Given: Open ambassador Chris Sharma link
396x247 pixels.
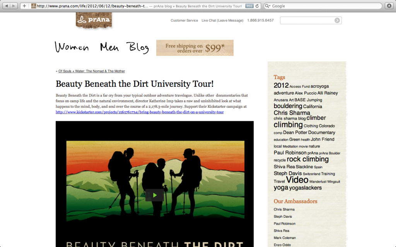Looking at the screenshot, I should point(284,210).
